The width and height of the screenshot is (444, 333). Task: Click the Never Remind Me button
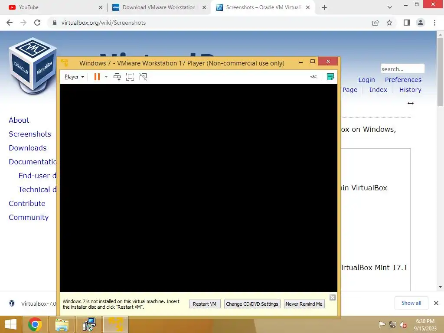(x=304, y=304)
